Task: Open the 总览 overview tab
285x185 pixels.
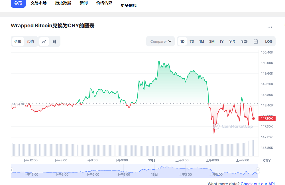Action: [18, 3]
